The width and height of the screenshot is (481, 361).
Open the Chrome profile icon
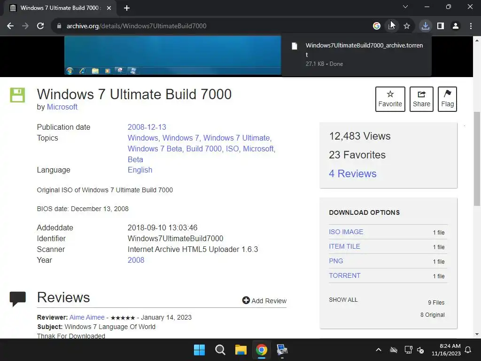456,26
